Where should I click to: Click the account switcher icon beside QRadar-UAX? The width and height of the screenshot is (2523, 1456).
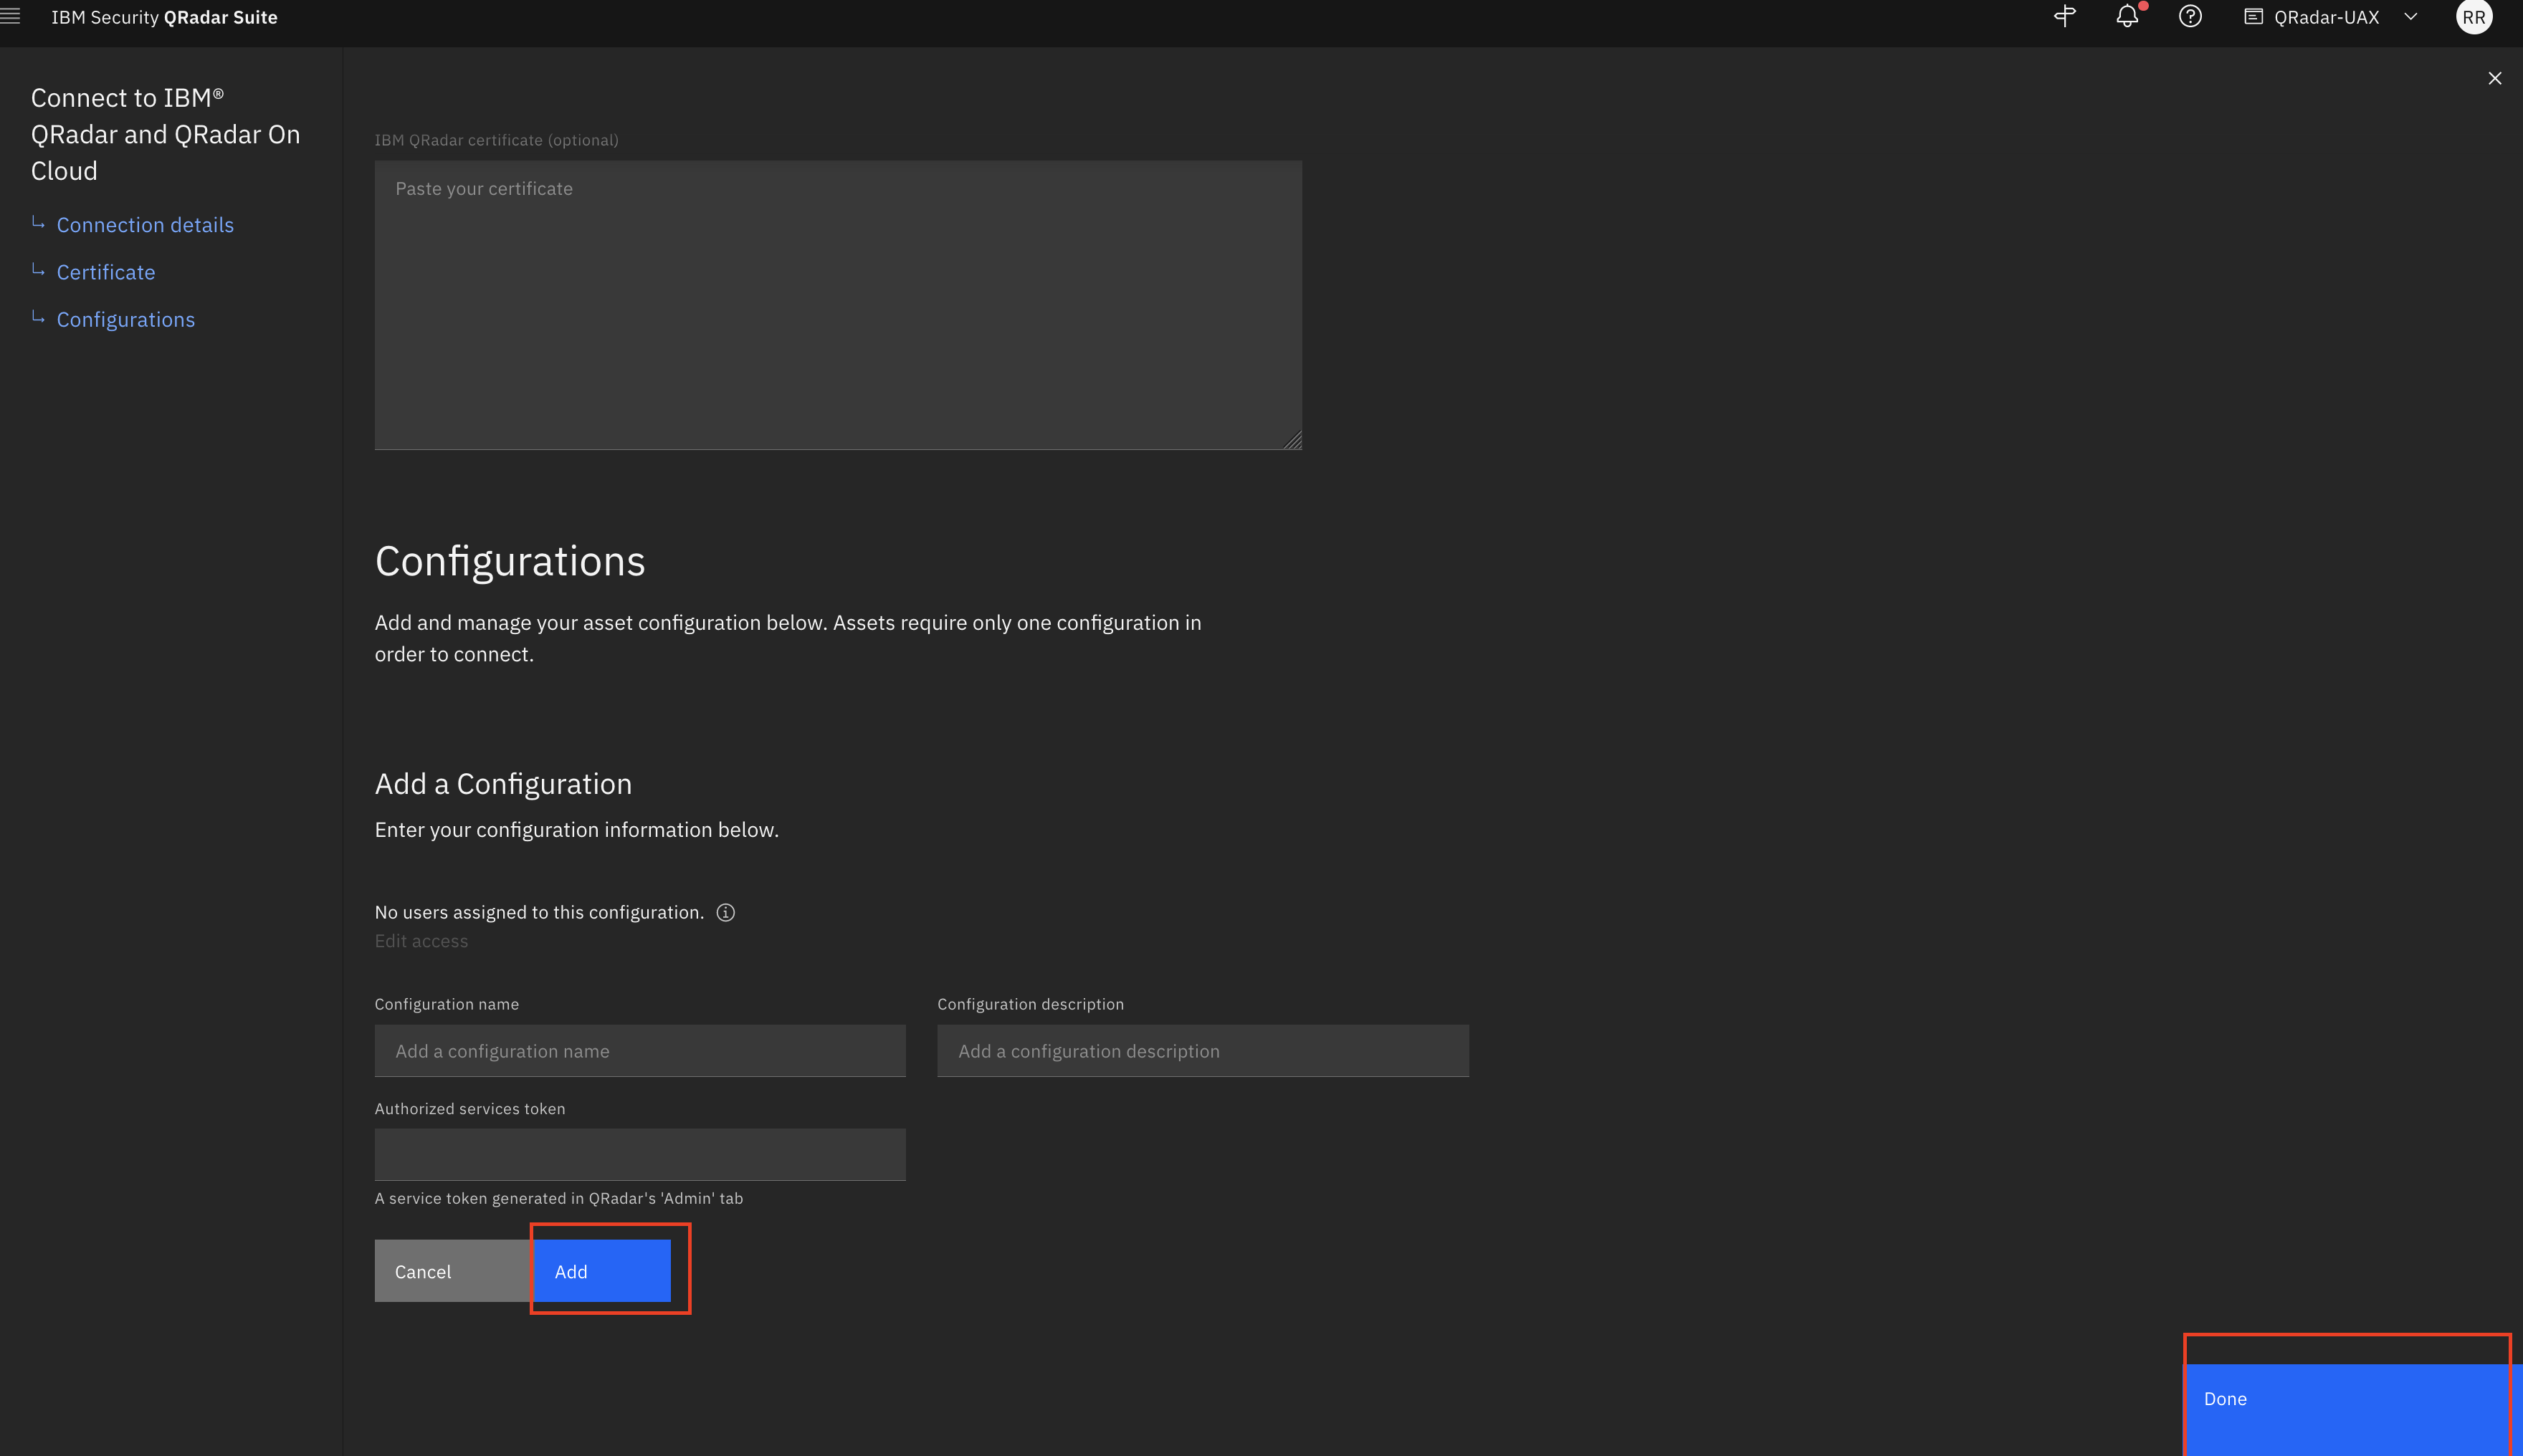(2254, 17)
